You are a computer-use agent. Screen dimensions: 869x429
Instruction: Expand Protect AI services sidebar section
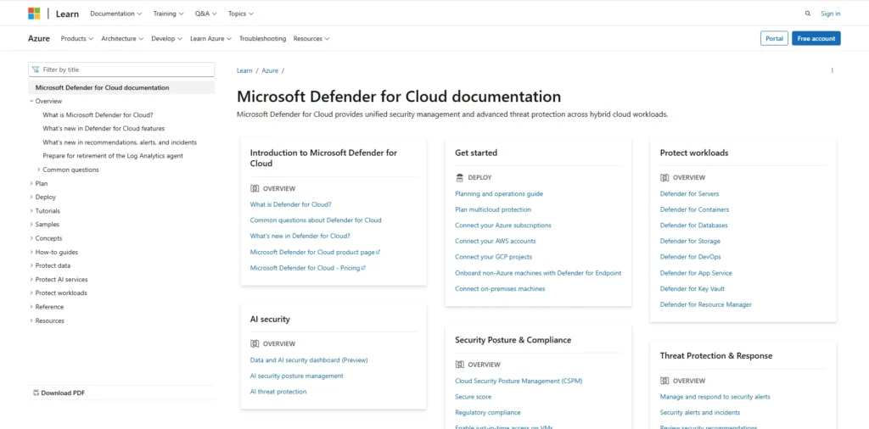(x=31, y=280)
